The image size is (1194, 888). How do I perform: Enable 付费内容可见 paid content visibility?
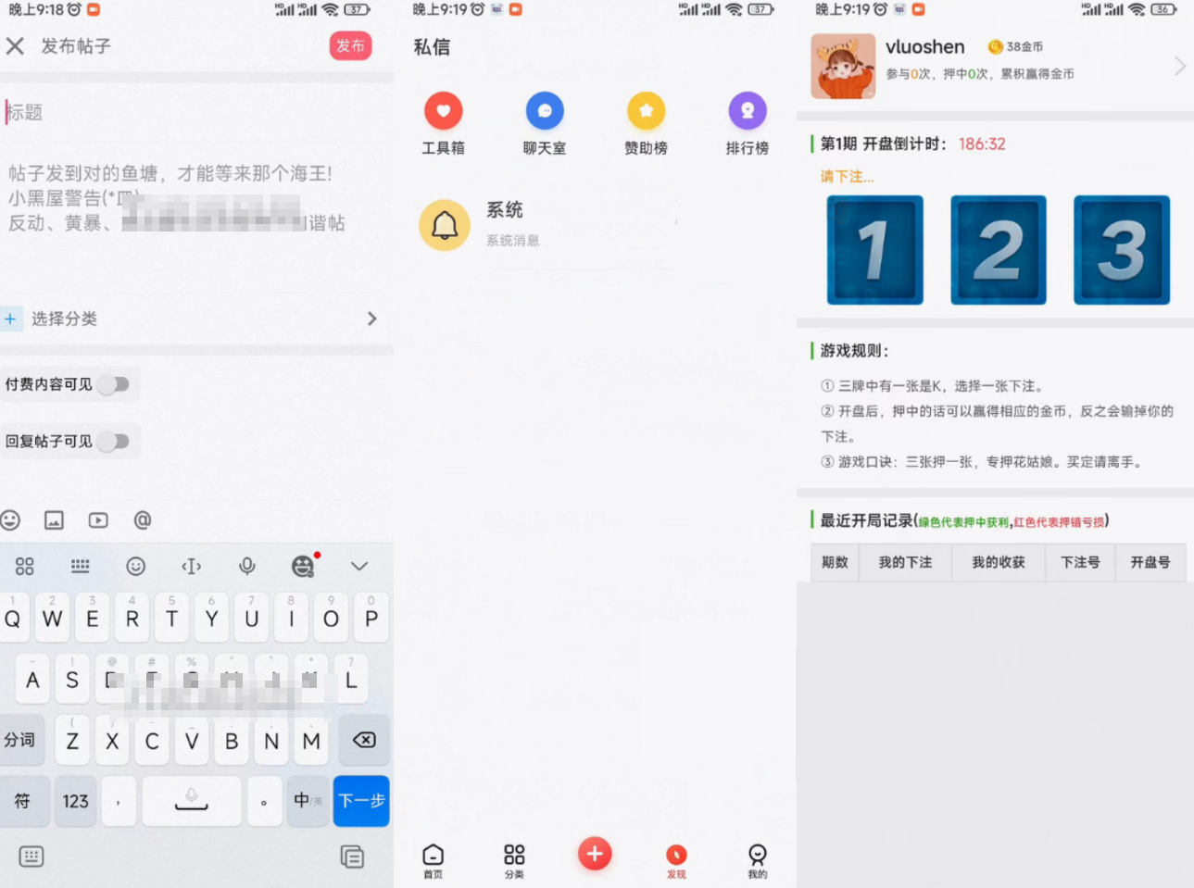tap(115, 384)
